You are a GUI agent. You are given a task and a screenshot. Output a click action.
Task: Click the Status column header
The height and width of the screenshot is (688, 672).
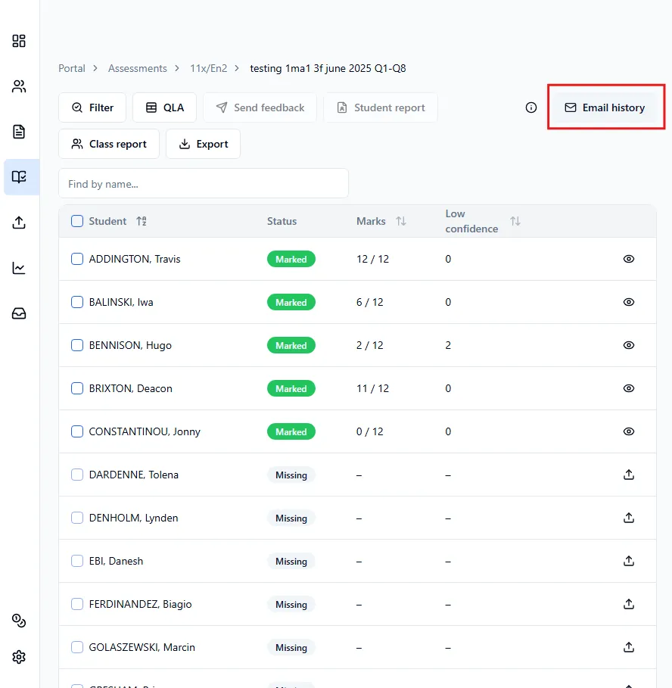(x=282, y=221)
